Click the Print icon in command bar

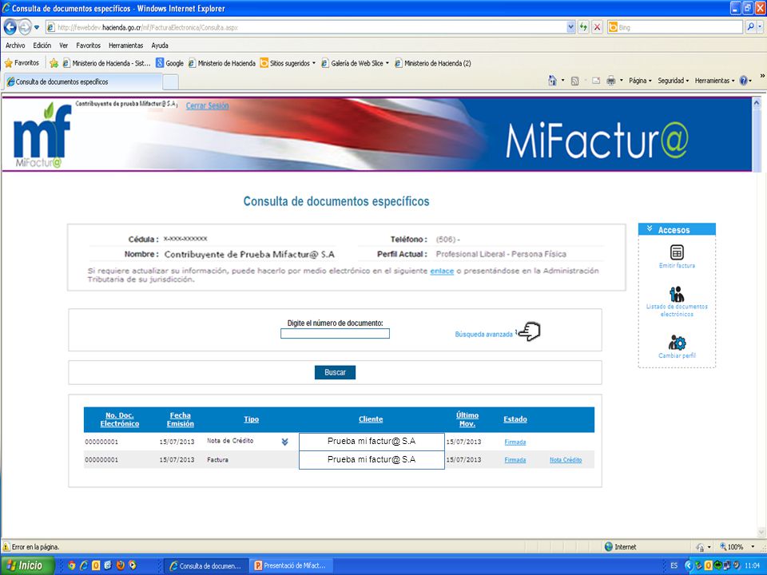point(611,81)
